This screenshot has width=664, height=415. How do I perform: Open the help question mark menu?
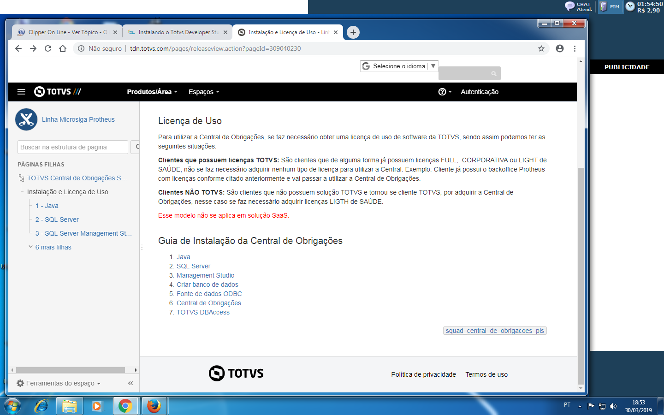(x=445, y=92)
